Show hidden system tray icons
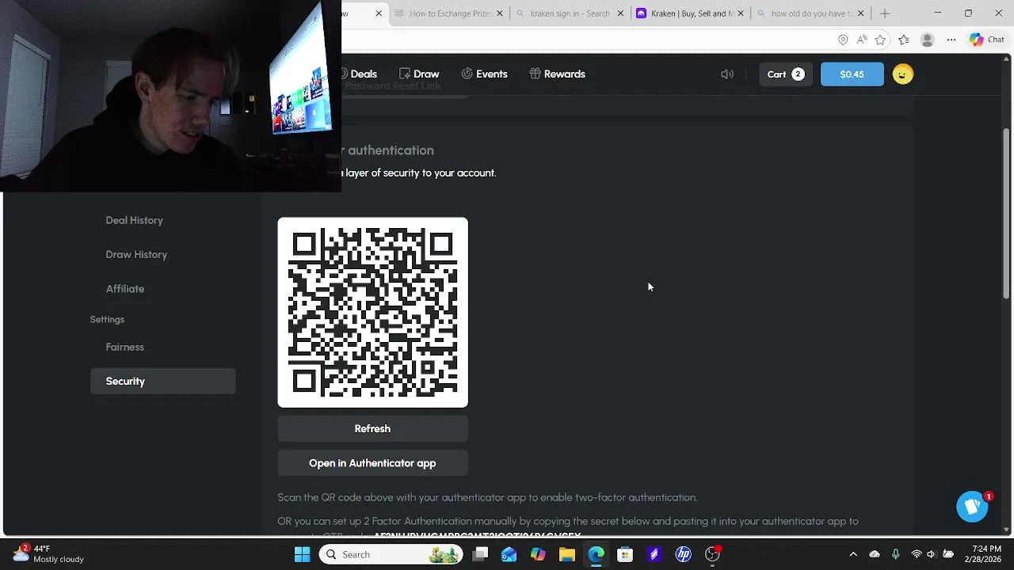The image size is (1014, 570). [853, 554]
